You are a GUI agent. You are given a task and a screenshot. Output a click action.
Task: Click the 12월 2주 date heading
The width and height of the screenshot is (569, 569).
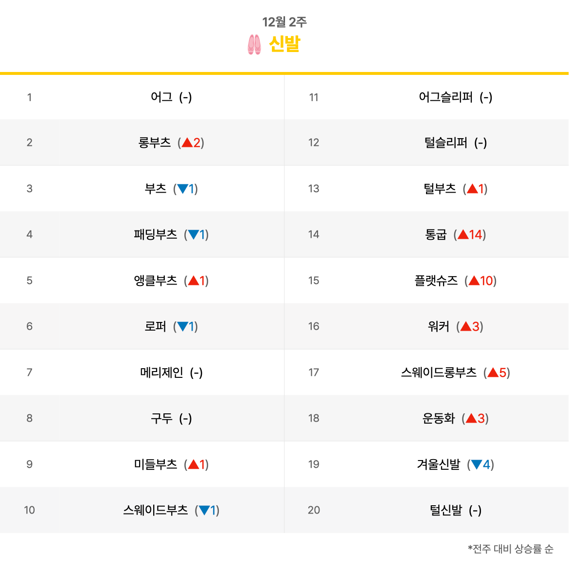click(x=284, y=22)
